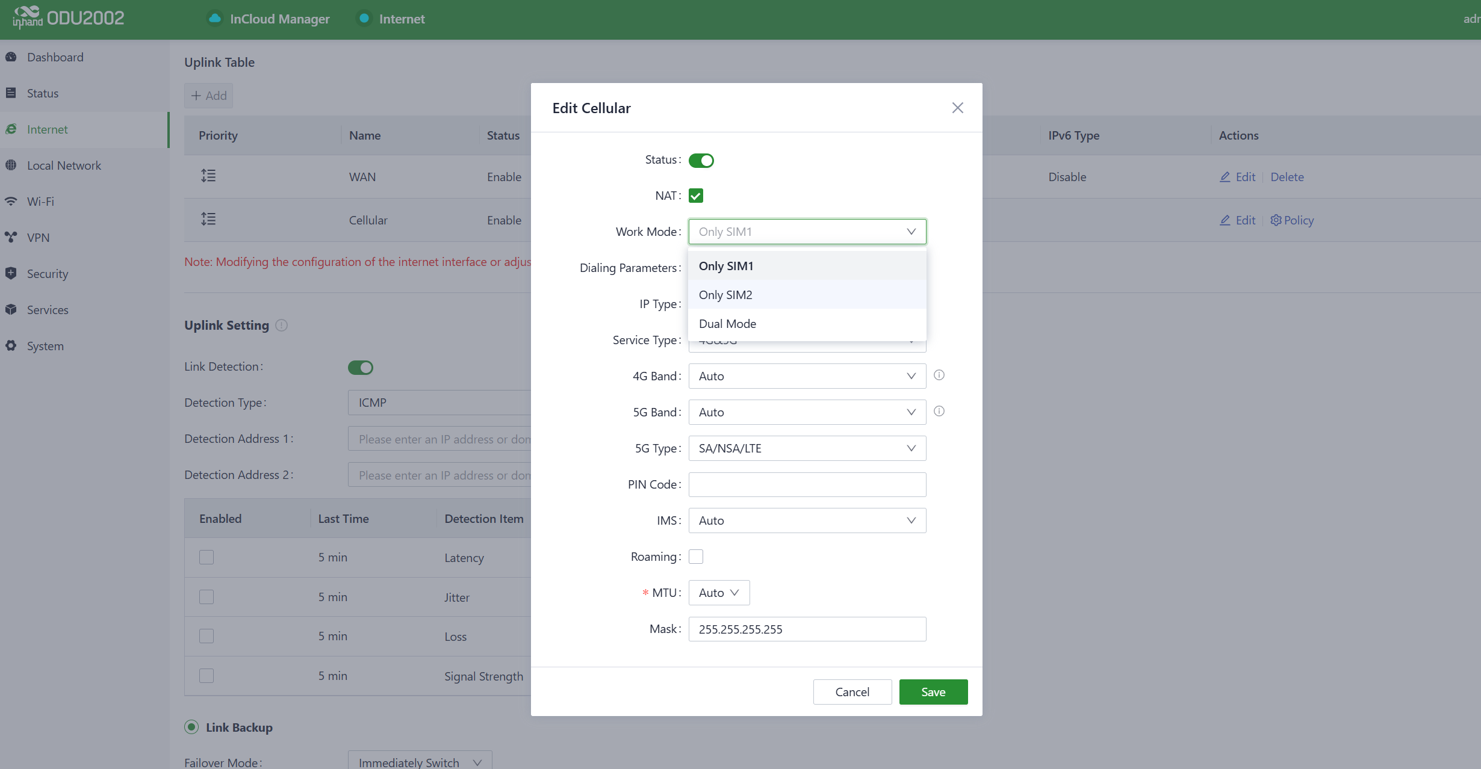Click the Policy gear icon in Cellular row
1481x769 pixels.
pos(1276,220)
